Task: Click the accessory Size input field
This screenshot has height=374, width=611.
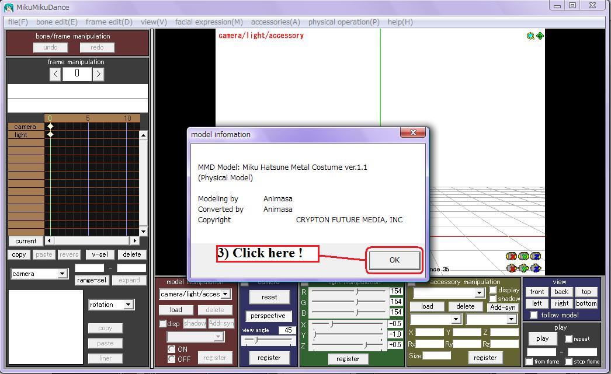Action: [436, 356]
